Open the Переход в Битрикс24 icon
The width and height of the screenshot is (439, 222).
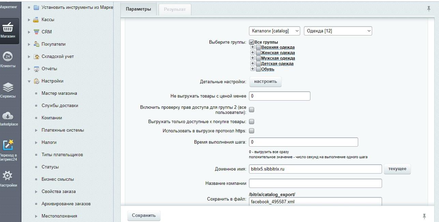[x=8, y=145]
